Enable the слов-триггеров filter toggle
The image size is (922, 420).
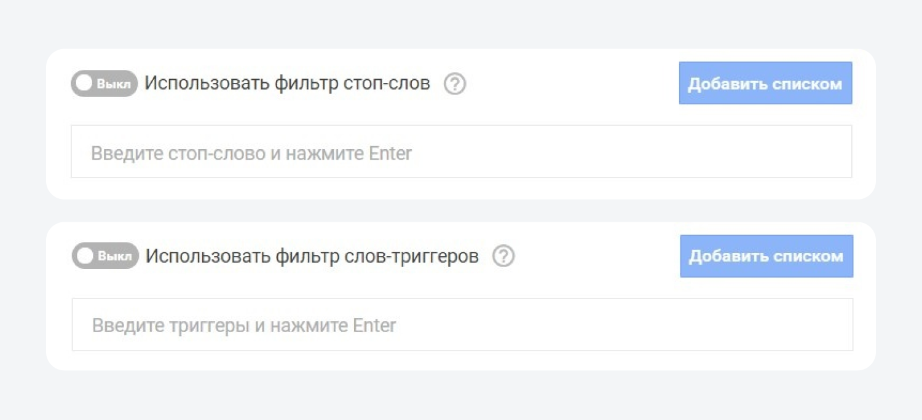[105, 256]
